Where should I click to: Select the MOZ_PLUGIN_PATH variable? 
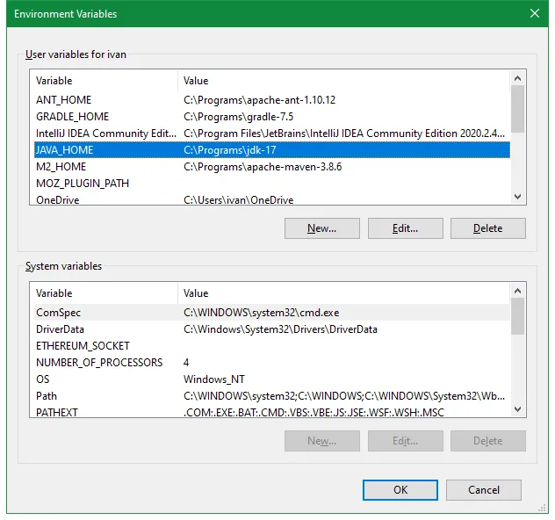click(272, 184)
